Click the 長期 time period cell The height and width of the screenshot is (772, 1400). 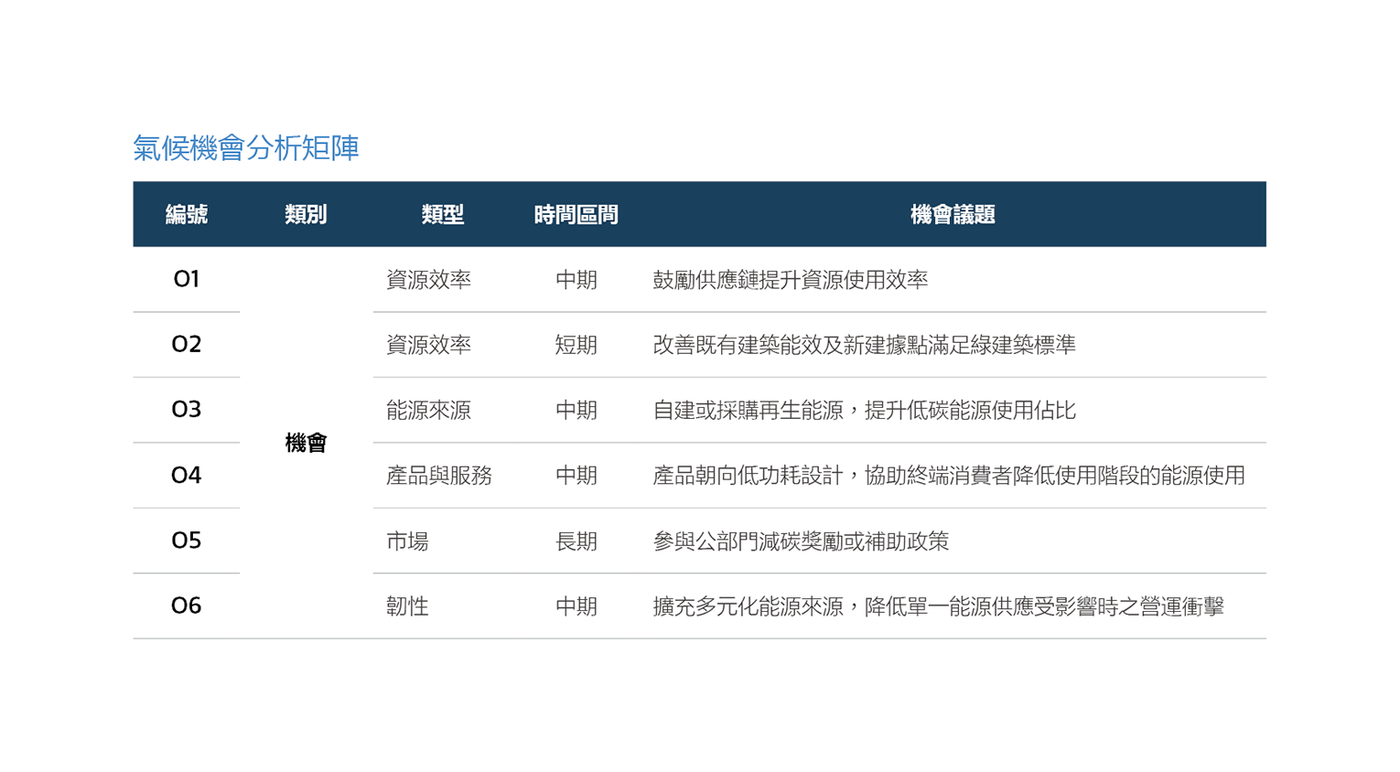(x=576, y=541)
